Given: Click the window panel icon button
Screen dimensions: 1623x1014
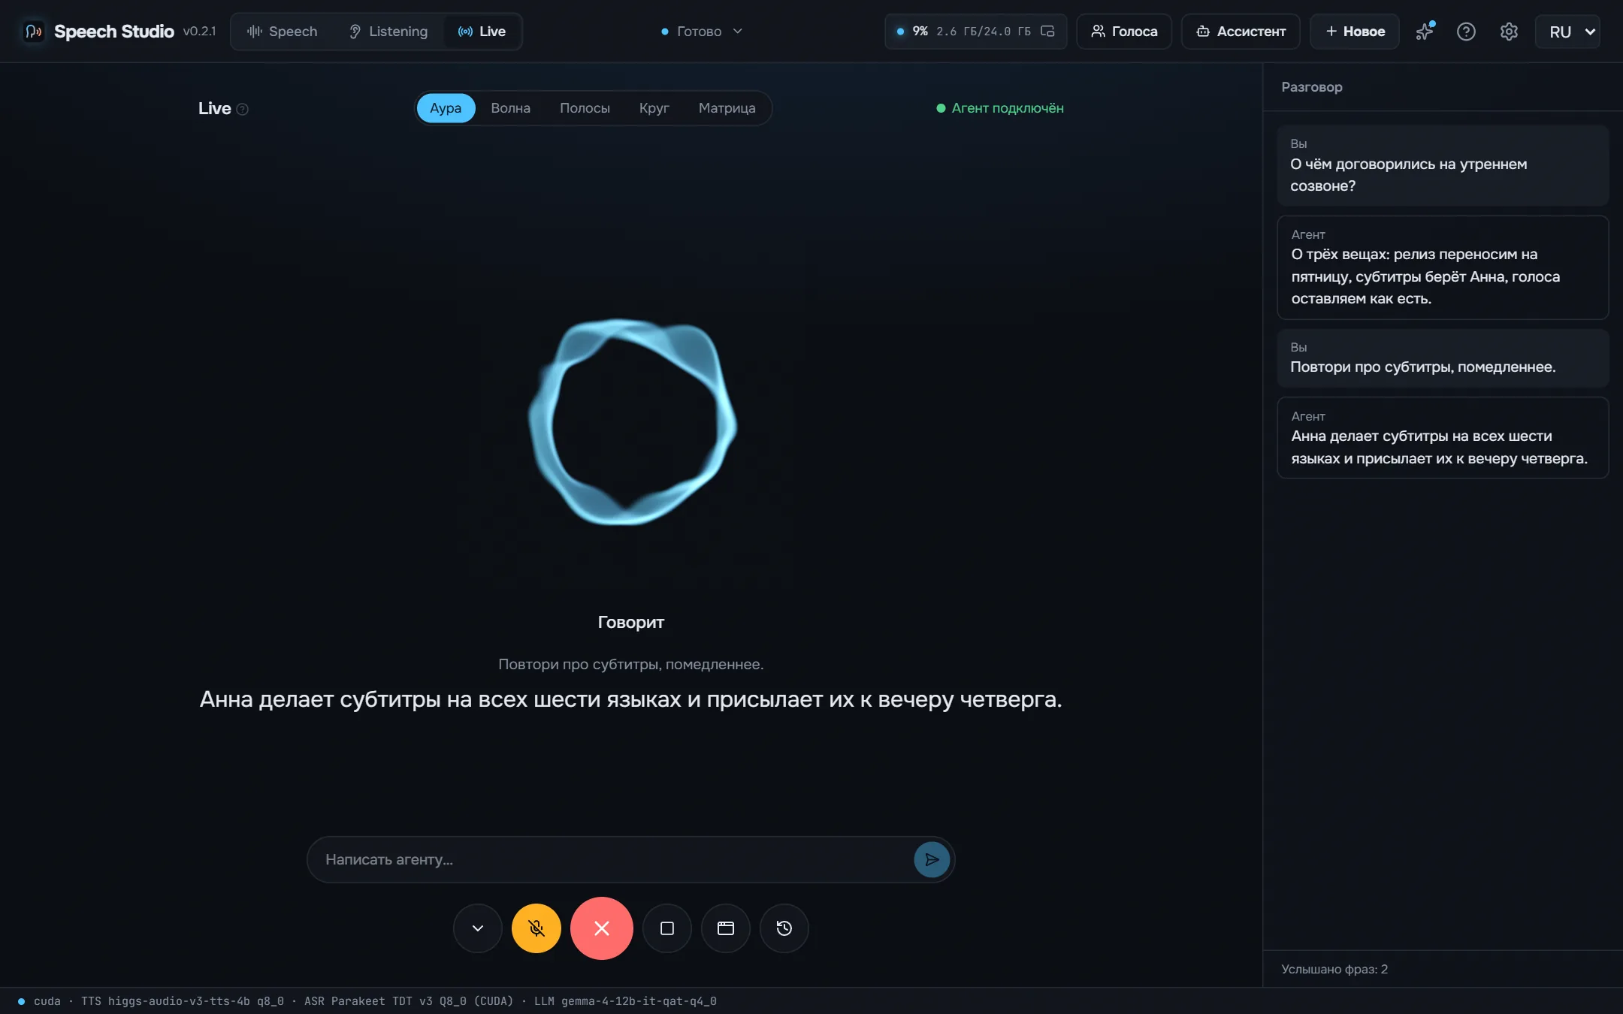Looking at the screenshot, I should pyautogui.click(x=725, y=928).
